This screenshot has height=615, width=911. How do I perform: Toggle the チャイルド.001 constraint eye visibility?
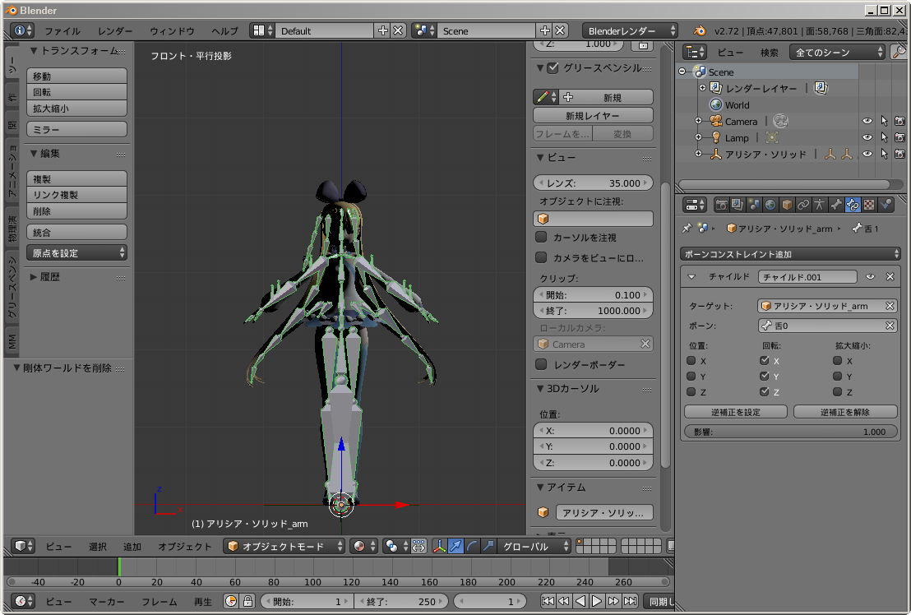871,276
